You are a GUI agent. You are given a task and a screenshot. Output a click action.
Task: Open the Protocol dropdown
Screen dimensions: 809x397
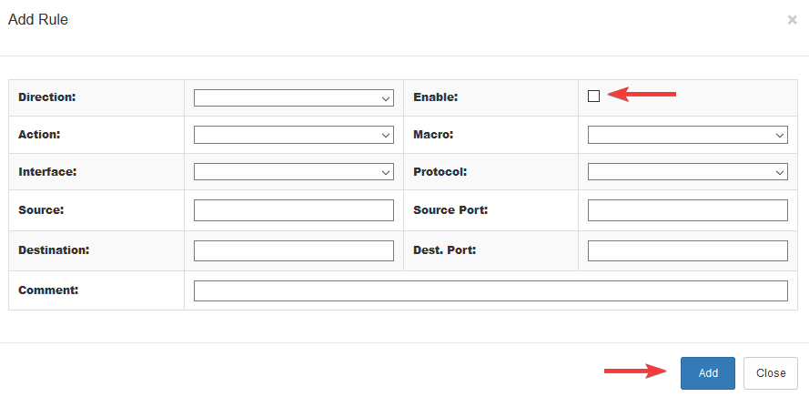click(x=688, y=171)
